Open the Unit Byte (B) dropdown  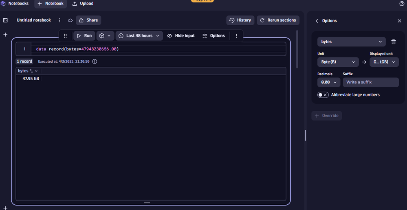coord(338,62)
